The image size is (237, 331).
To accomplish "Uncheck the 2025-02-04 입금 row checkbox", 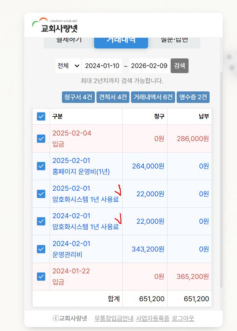I will click(41, 139).
